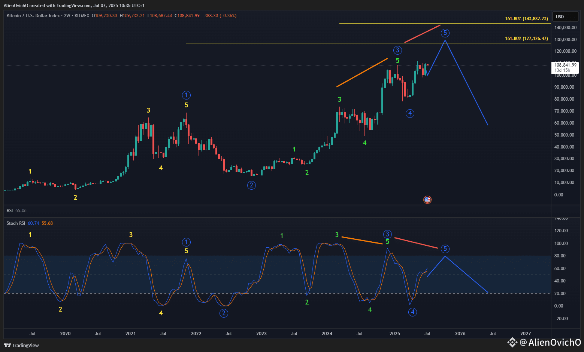Click the 120.00 label on Stoch RSI scale
Image resolution: width=584 pixels, height=352 pixels.
pos(561,231)
